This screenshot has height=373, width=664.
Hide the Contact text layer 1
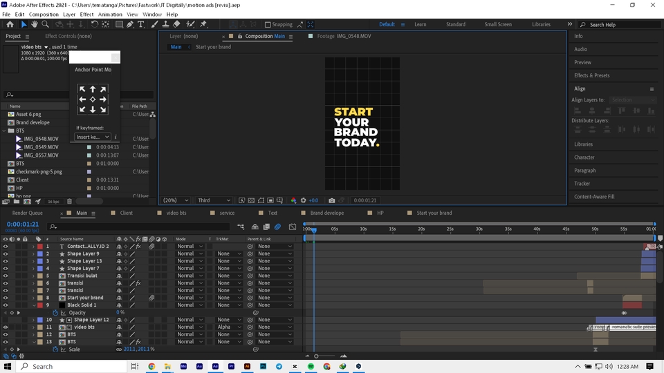pyautogui.click(x=6, y=247)
